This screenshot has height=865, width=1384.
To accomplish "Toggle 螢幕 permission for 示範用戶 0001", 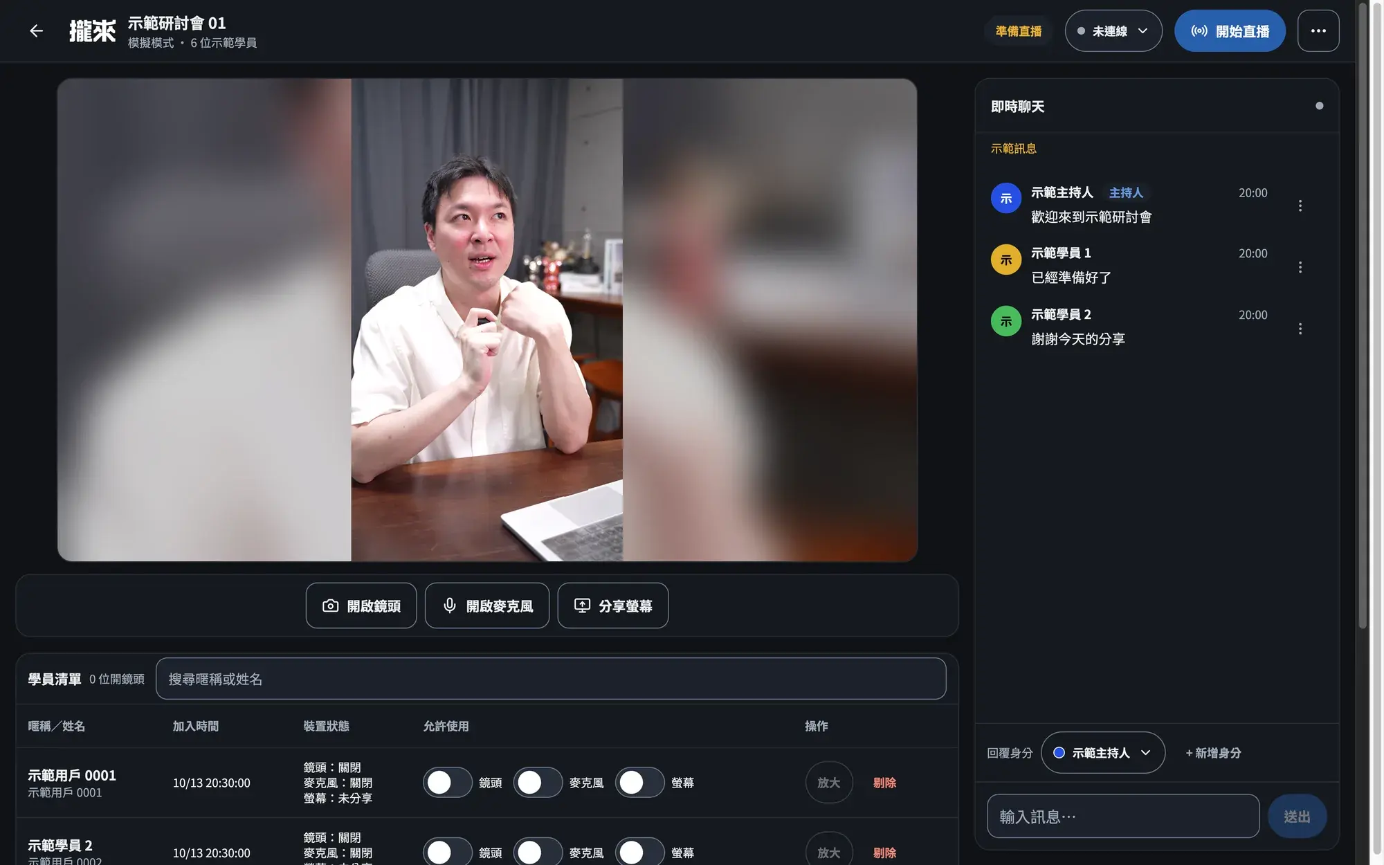I will point(640,783).
